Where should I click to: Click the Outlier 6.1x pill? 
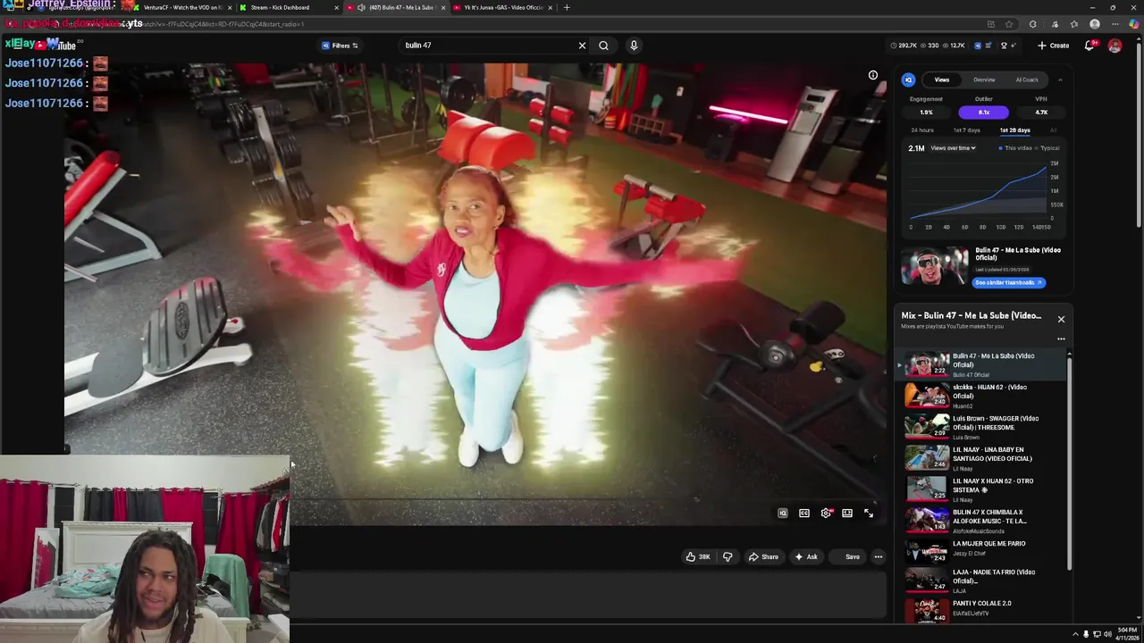tap(984, 113)
